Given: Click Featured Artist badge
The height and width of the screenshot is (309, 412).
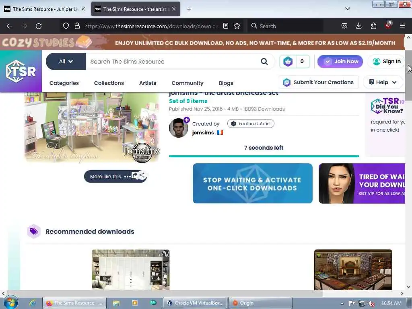Looking at the screenshot, I should 251,124.
